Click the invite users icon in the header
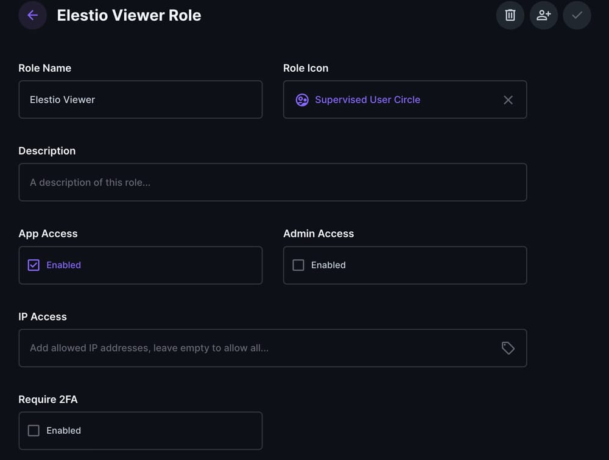The width and height of the screenshot is (609, 460). (x=543, y=15)
